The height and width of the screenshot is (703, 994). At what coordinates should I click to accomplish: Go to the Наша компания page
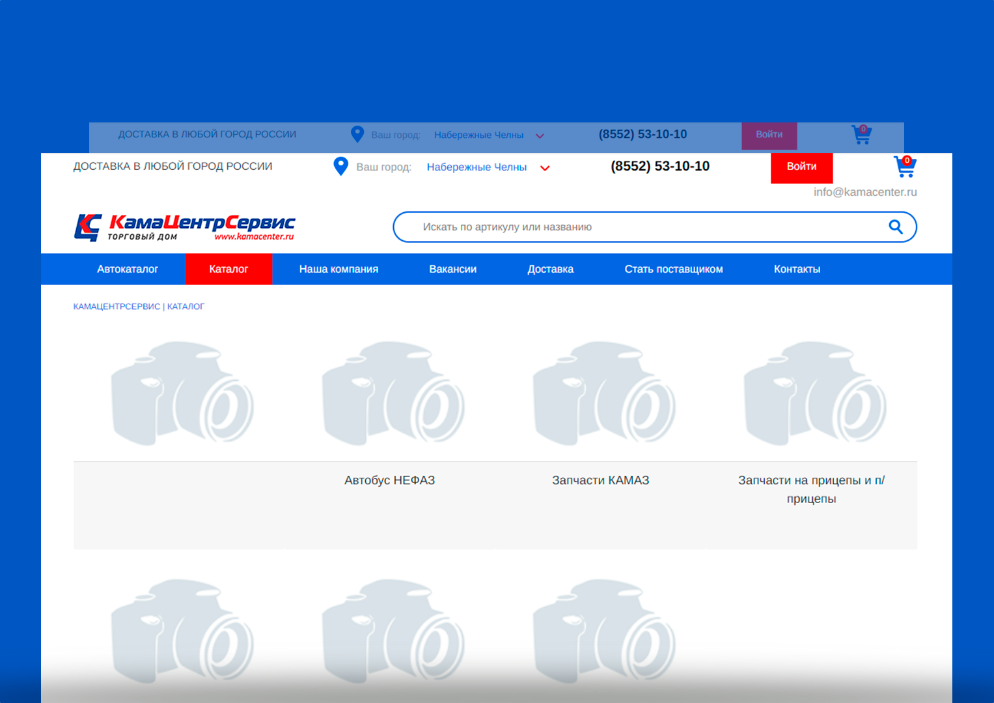338,269
